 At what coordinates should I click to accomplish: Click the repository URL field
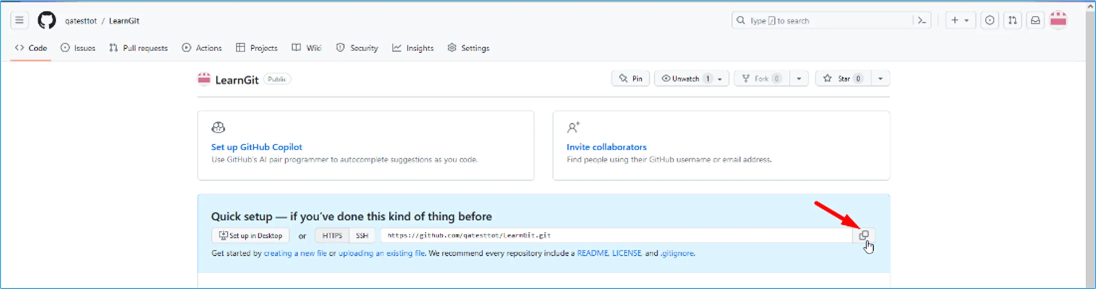[x=616, y=236]
